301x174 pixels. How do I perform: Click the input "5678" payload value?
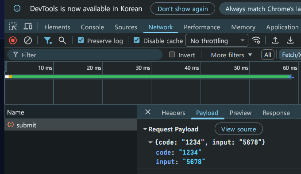pos(194,162)
